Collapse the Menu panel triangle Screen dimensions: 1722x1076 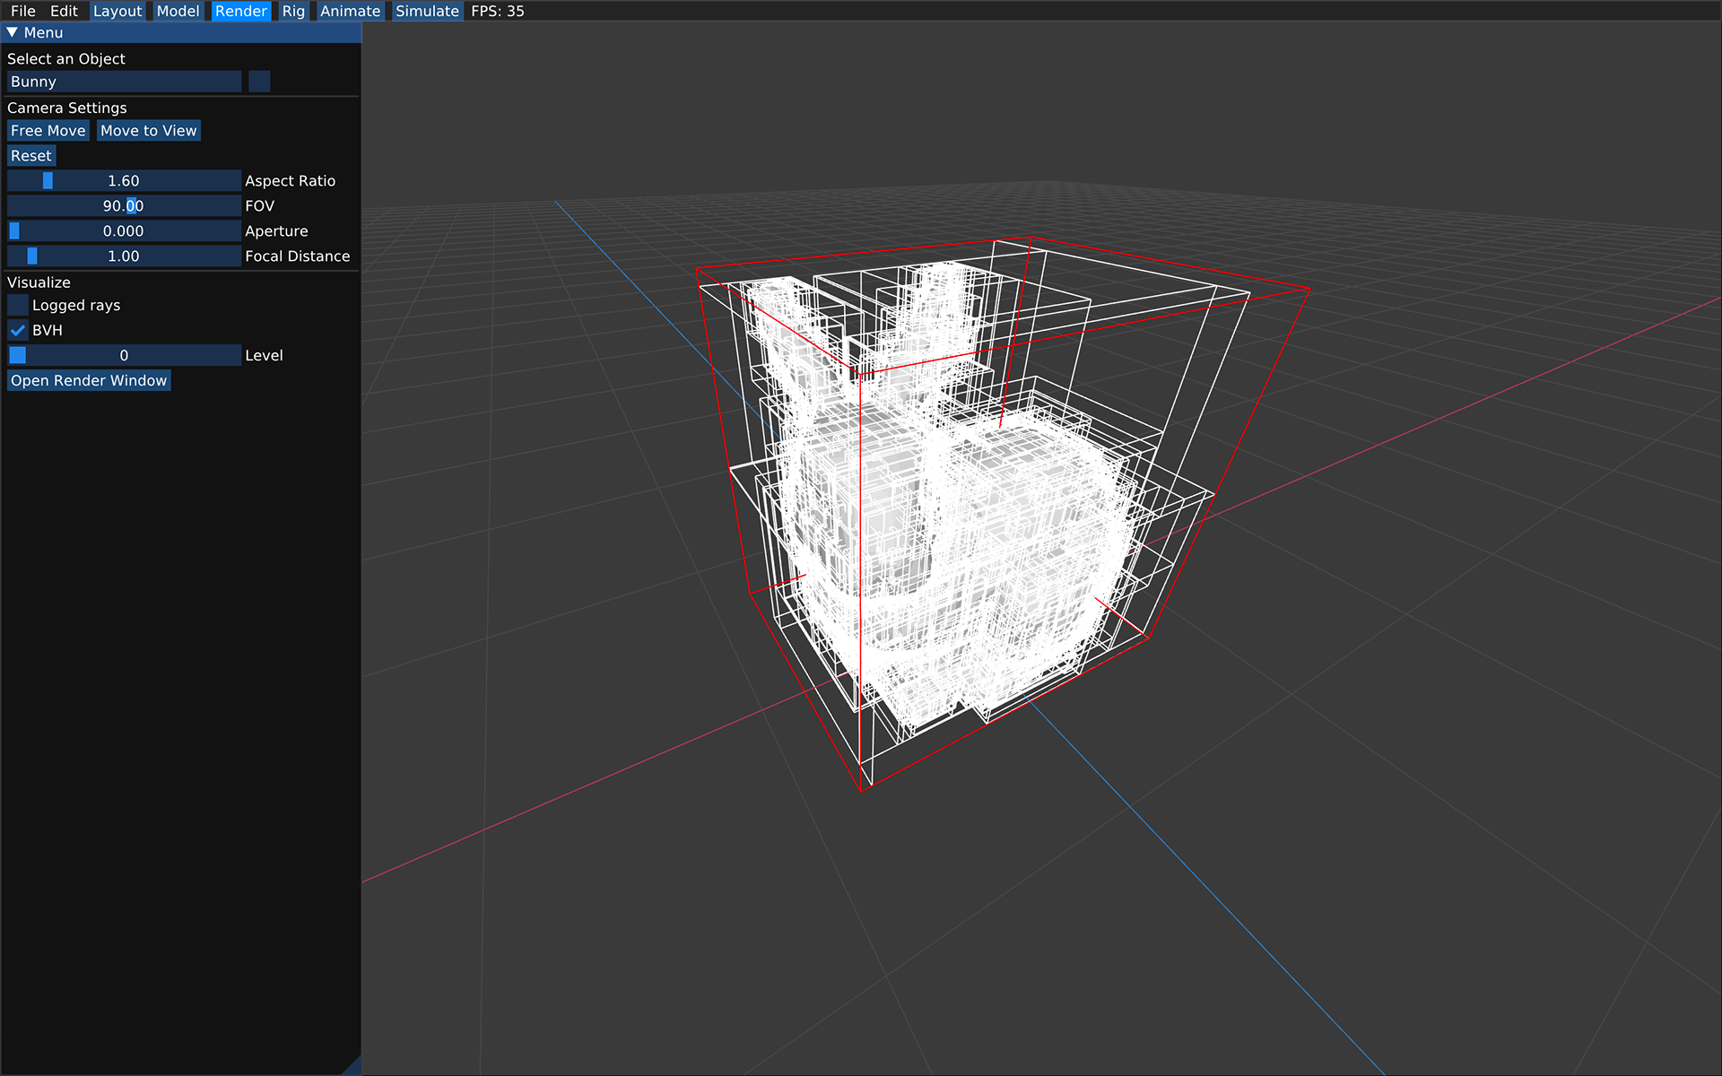[13, 32]
